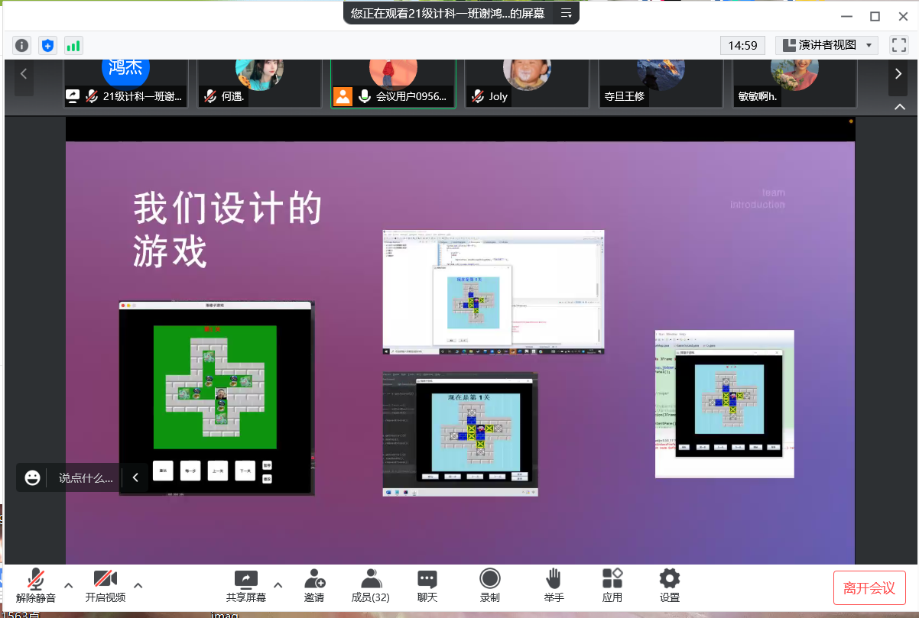Open the Apps (应用) icon
919x618 pixels.
tap(612, 585)
